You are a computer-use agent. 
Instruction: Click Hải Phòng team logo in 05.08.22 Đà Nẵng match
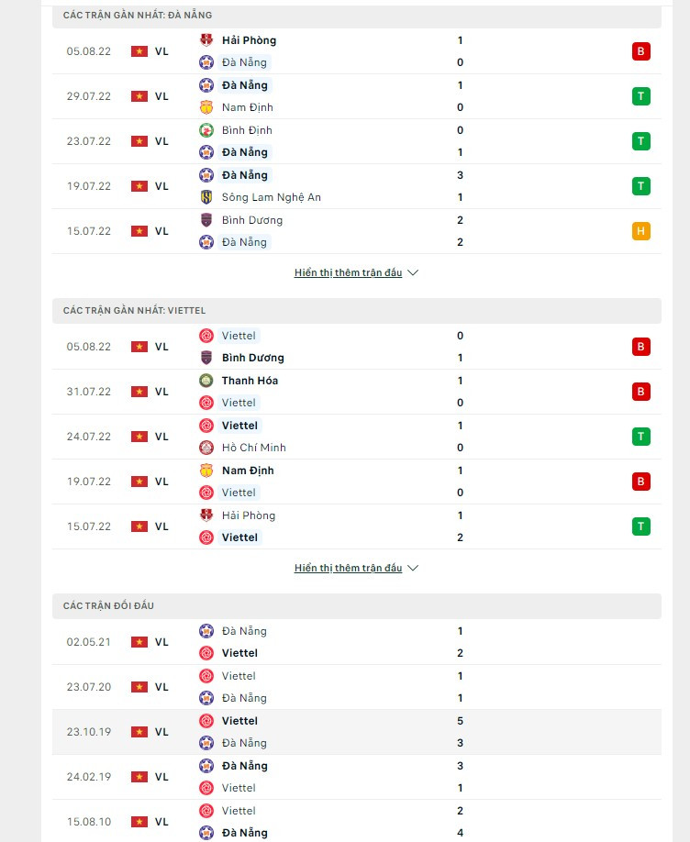click(x=206, y=40)
